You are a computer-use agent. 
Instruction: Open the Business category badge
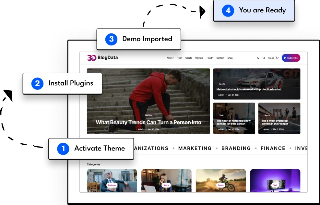pyautogui.click(x=112, y=185)
